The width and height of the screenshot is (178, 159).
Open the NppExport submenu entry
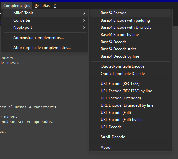click(x=46, y=27)
